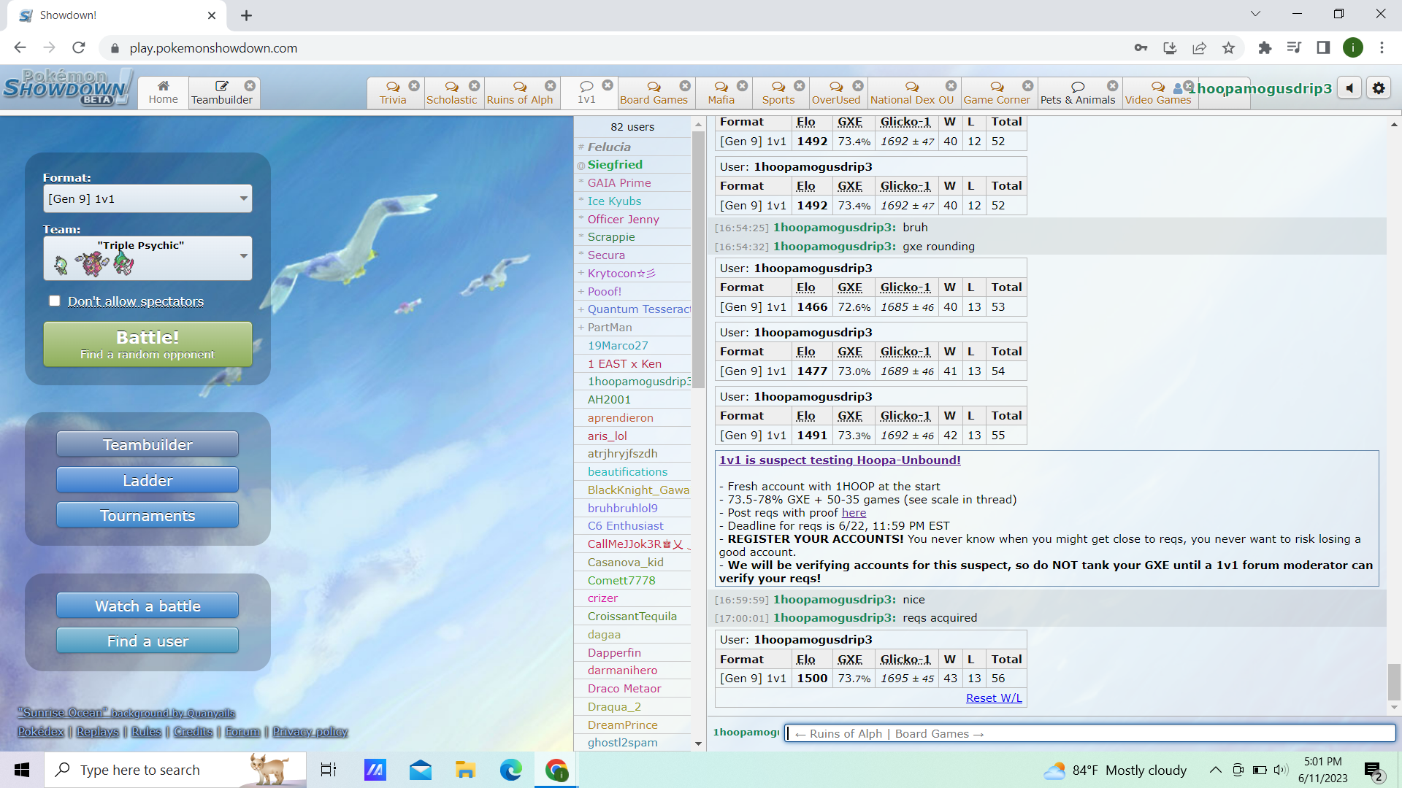
Task: Switch to the Trivia room tab
Action: coord(393,93)
